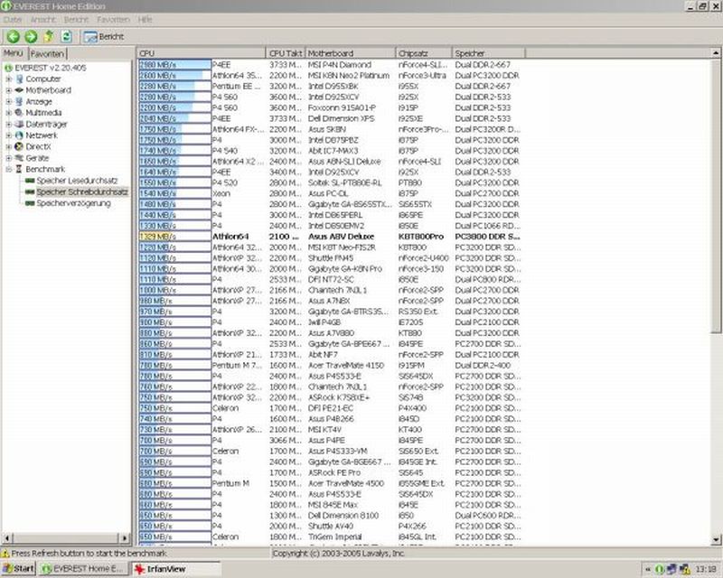Screen dimensions: 723x578
Task: Click the Geräte devices icon
Action: [19, 158]
